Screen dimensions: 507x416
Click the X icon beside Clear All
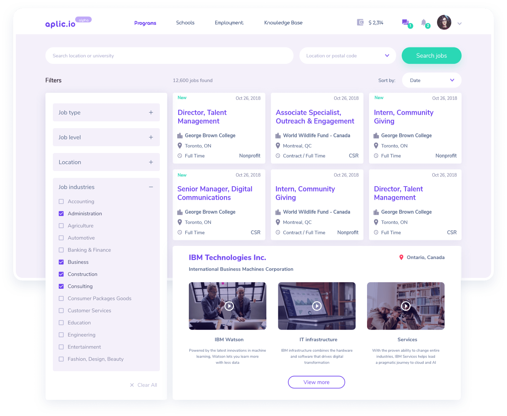click(x=132, y=385)
